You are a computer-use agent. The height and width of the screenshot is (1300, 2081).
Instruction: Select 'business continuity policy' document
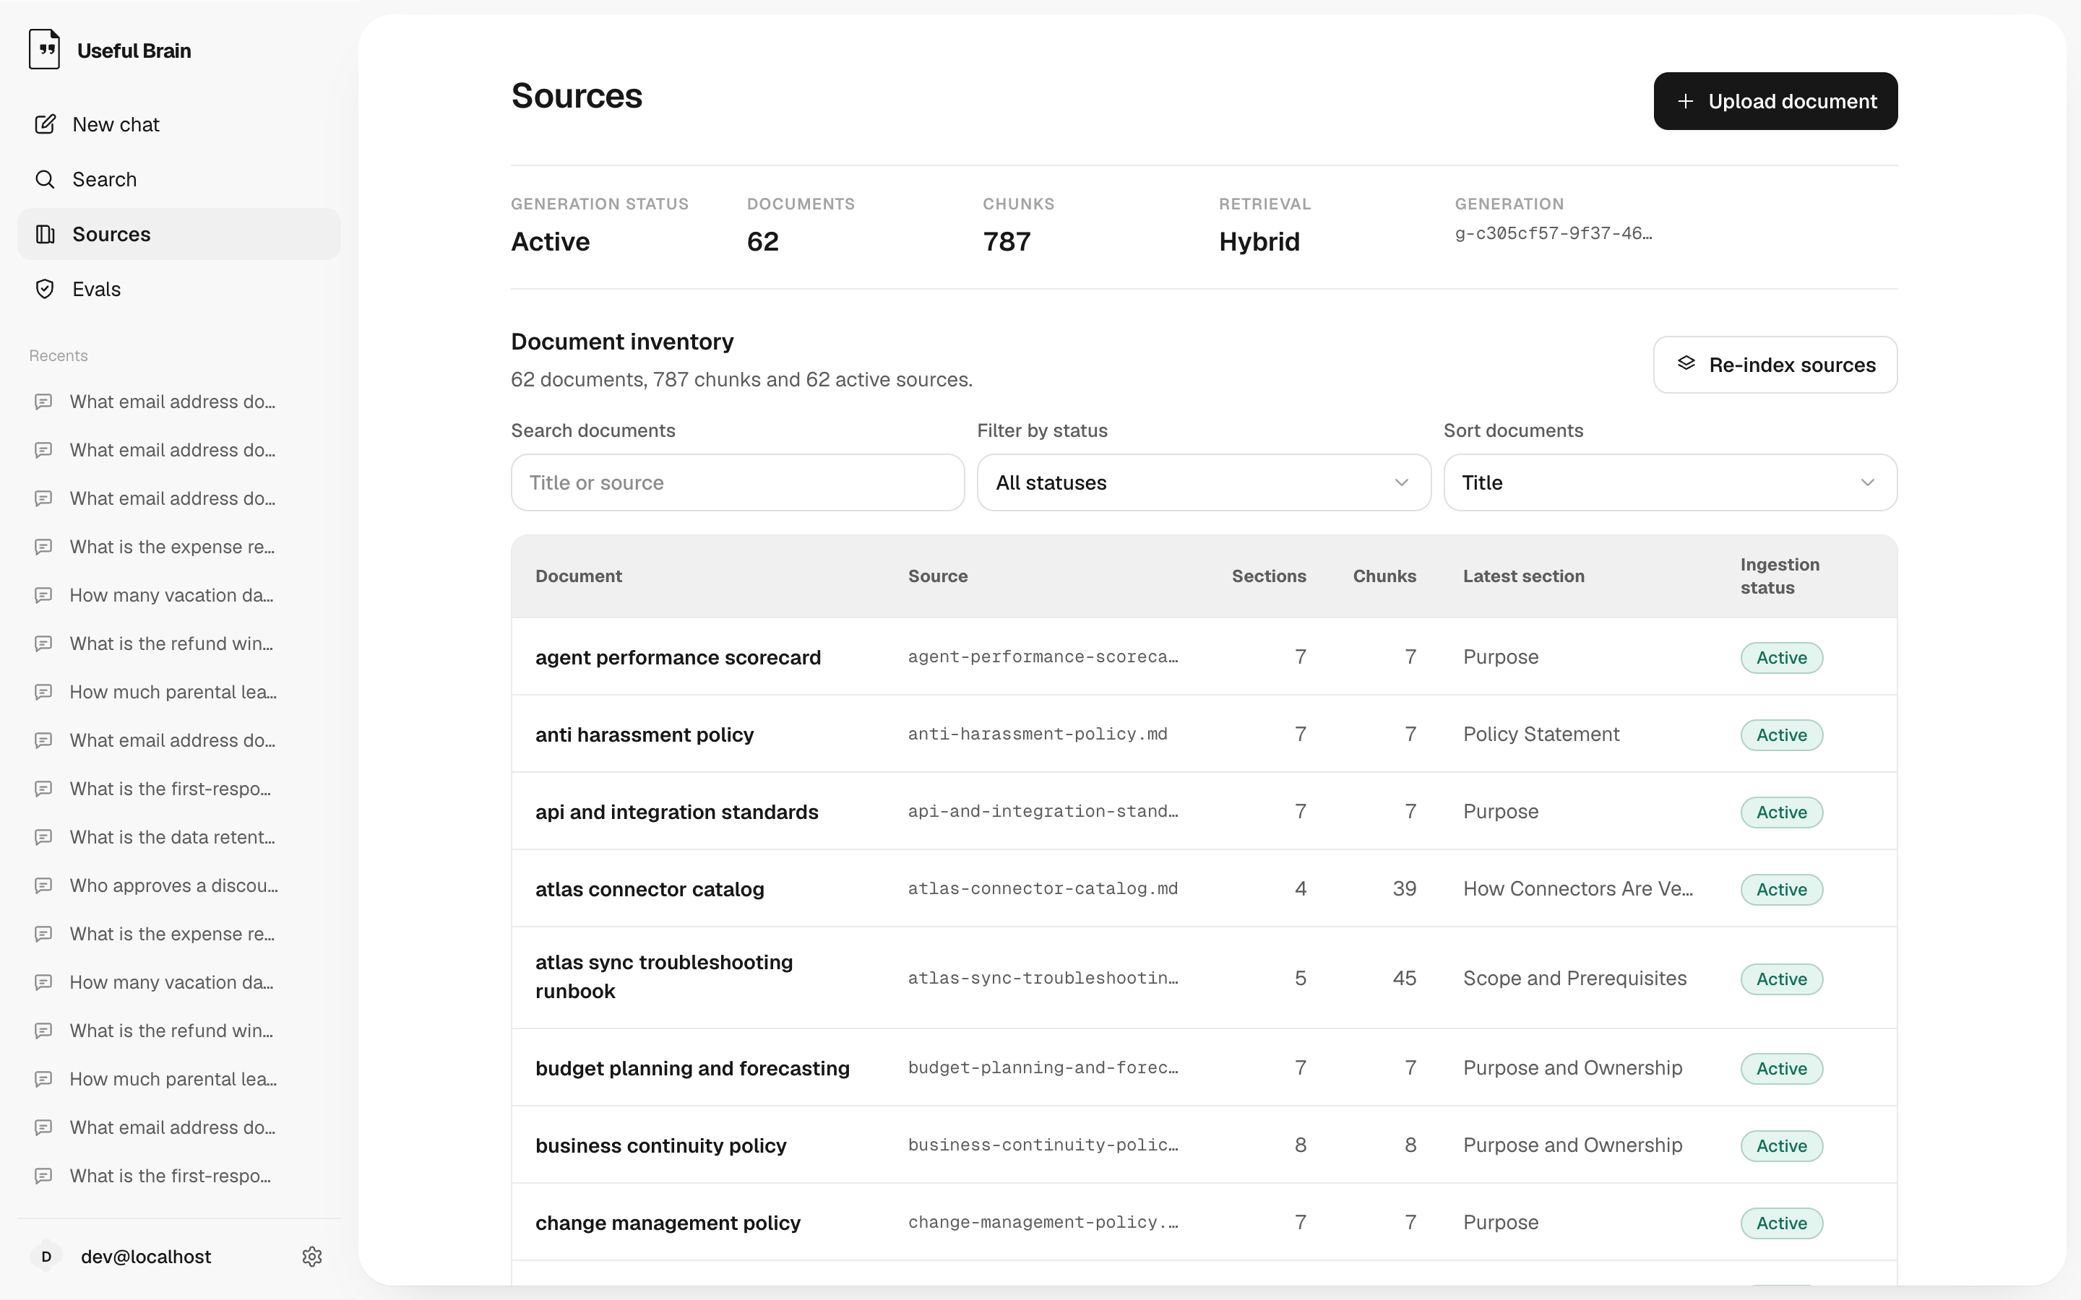click(x=660, y=1146)
